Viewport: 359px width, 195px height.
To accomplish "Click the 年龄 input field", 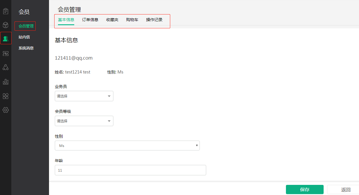I will point(130,170).
